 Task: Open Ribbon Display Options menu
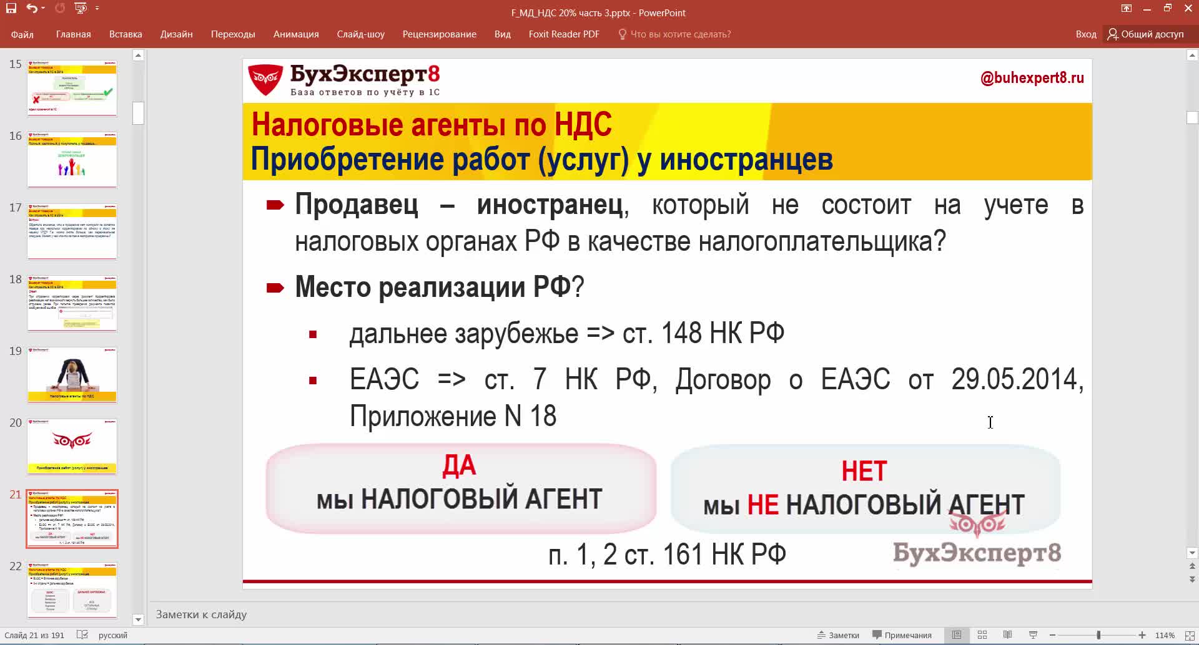click(1127, 8)
